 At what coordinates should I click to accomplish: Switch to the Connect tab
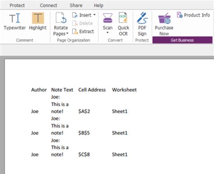[48, 5]
